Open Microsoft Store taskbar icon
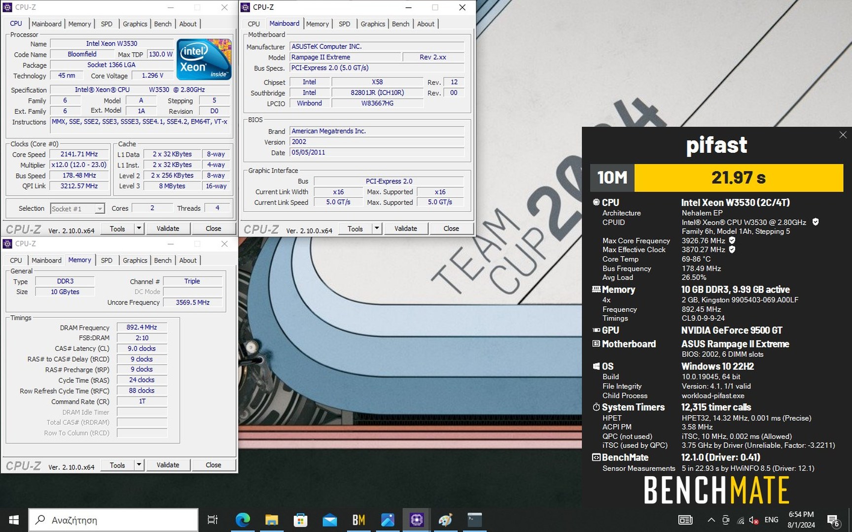Image resolution: width=852 pixels, height=532 pixels. tap(300, 520)
